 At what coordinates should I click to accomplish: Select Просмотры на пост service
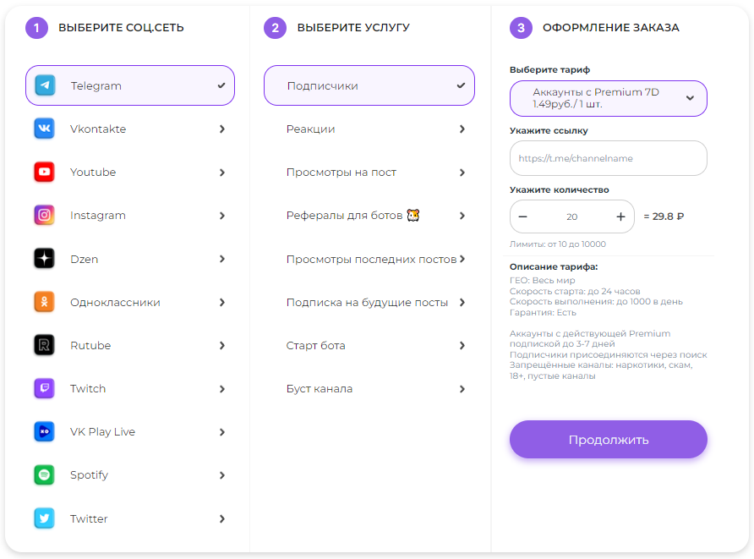point(341,173)
